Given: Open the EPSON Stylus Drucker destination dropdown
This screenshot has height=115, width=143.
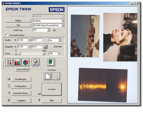Looking at the screenshot, I should [x=63, y=25].
